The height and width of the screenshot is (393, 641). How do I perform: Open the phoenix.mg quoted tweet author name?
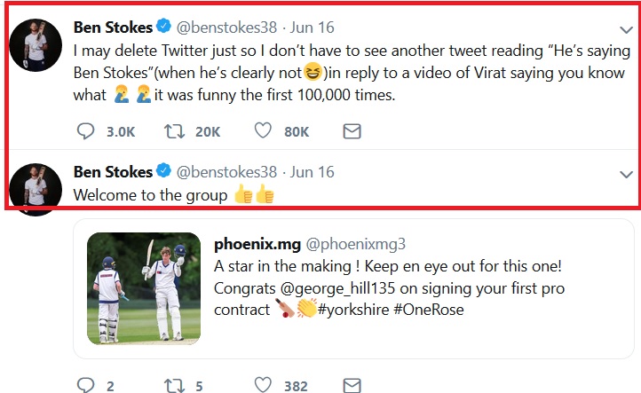tap(257, 244)
